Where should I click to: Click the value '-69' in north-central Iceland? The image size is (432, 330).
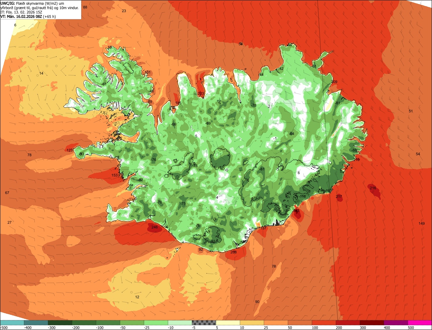pos(208,123)
